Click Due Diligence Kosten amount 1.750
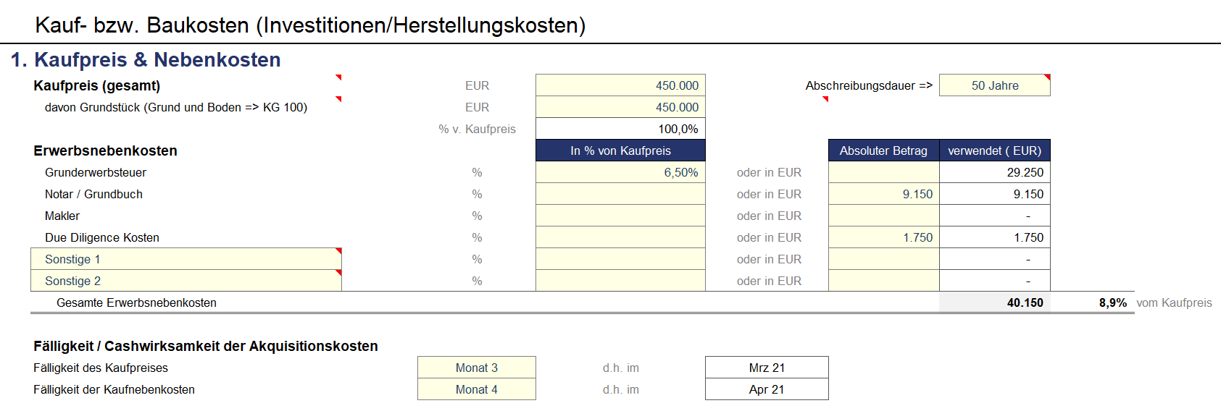1221x411 pixels. click(x=884, y=237)
